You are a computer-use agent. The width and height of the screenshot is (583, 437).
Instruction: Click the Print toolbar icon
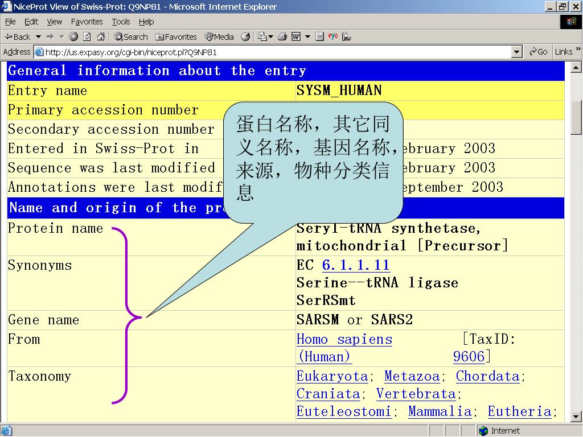[x=282, y=37]
